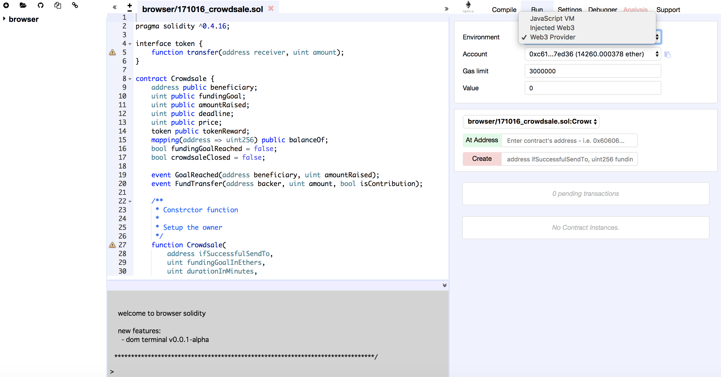Click the expand down chevron at bottom
721x377 pixels.
[x=444, y=285]
